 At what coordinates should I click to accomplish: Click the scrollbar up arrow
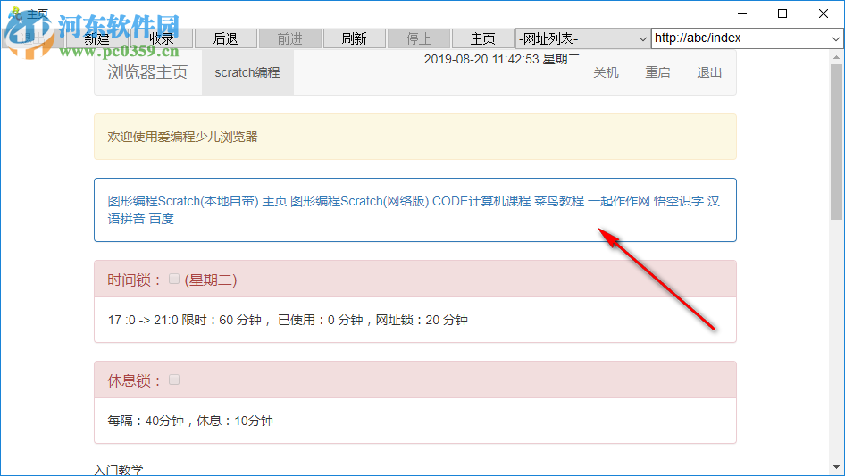coord(836,56)
